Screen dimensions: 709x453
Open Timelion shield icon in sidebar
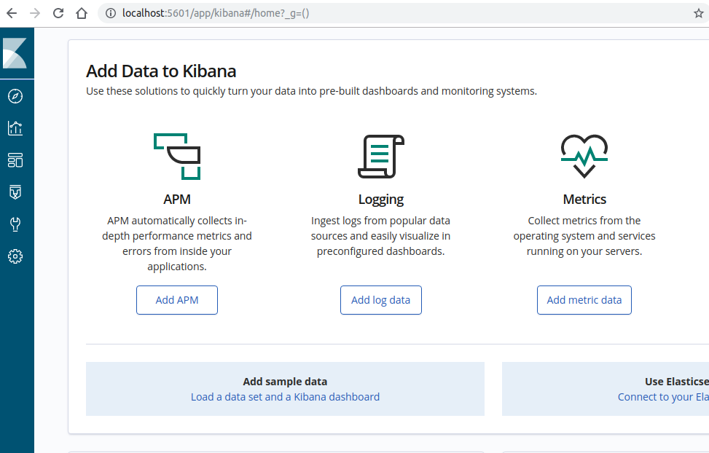coord(15,192)
